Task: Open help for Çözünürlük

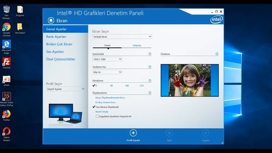Action: tap(150, 54)
